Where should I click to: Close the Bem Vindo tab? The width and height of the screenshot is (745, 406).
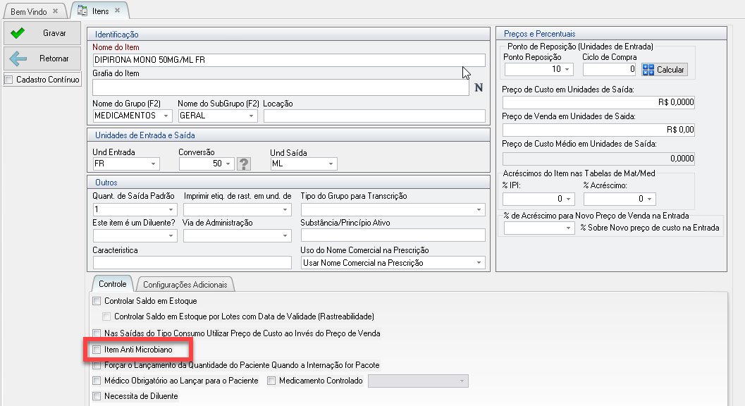(x=56, y=11)
